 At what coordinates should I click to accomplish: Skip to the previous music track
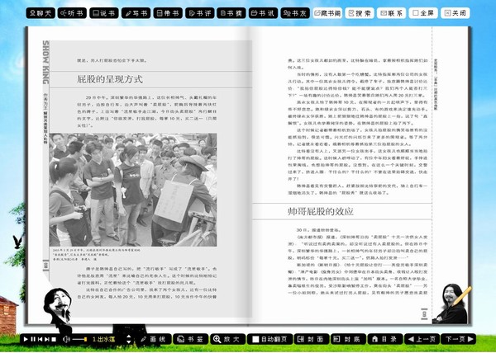coord(41,340)
